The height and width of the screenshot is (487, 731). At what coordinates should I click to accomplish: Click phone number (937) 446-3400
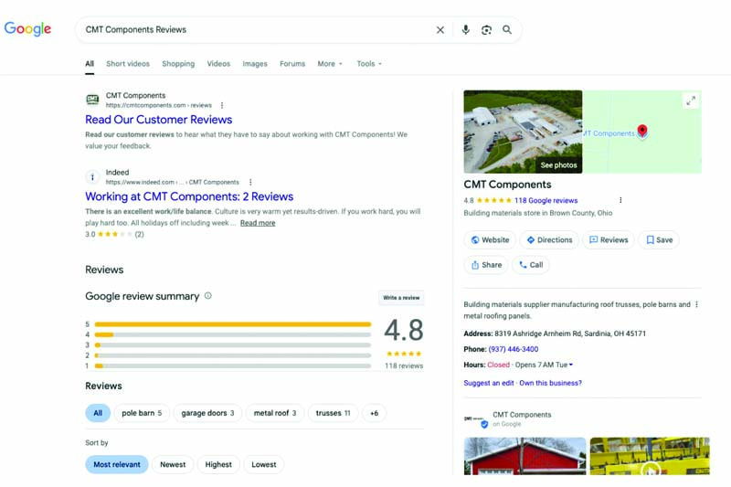514,350
